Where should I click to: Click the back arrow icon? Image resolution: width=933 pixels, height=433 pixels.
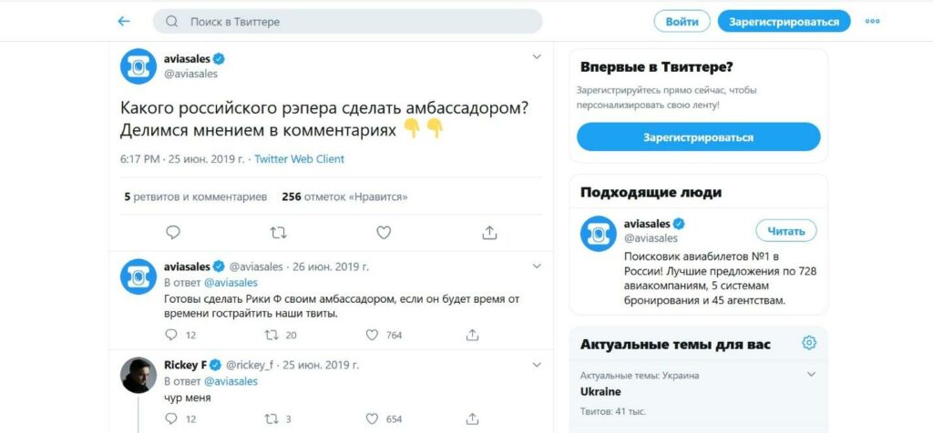124,21
